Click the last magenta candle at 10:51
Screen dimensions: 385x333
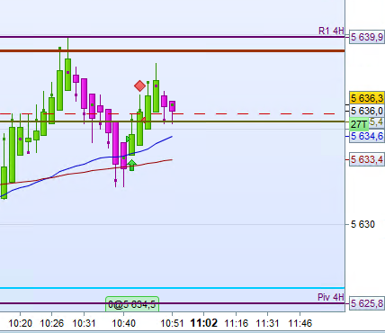pos(173,106)
